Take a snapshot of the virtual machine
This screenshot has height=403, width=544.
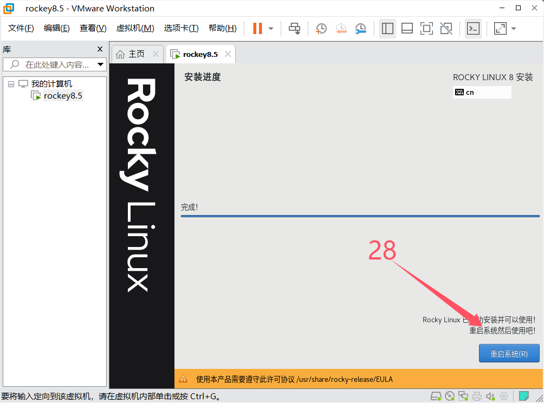(321, 29)
